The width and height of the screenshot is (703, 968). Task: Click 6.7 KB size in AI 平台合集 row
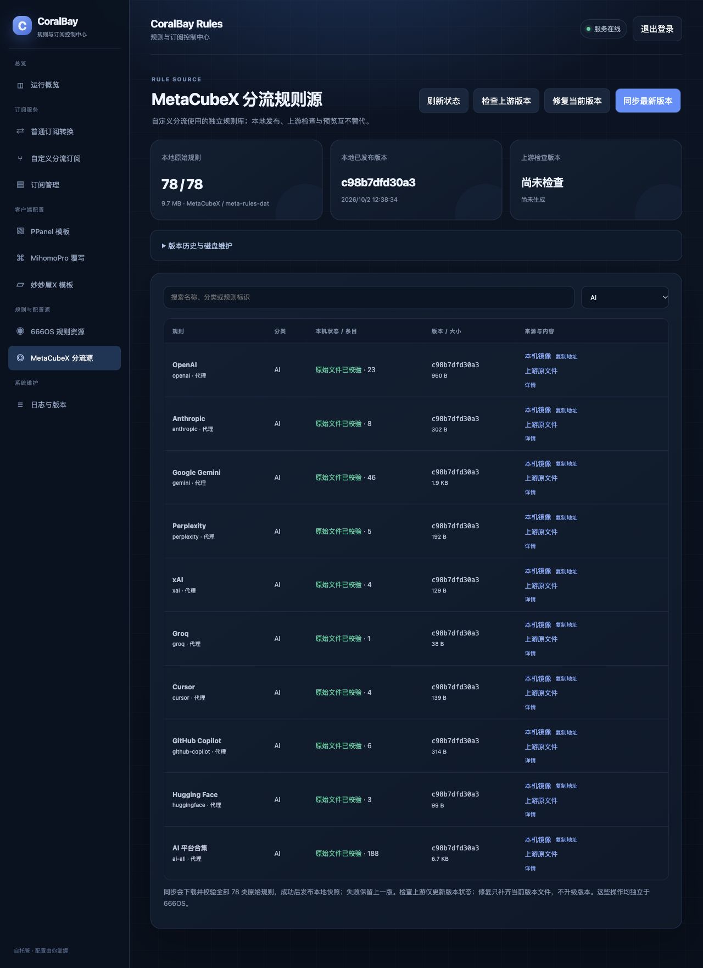[x=440, y=859]
